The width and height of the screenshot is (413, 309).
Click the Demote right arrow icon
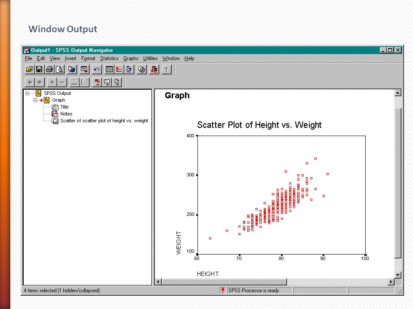click(x=40, y=82)
